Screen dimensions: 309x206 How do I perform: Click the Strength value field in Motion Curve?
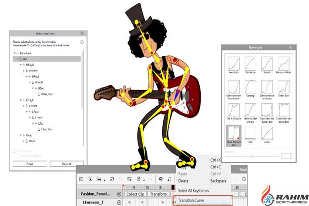click(285, 156)
